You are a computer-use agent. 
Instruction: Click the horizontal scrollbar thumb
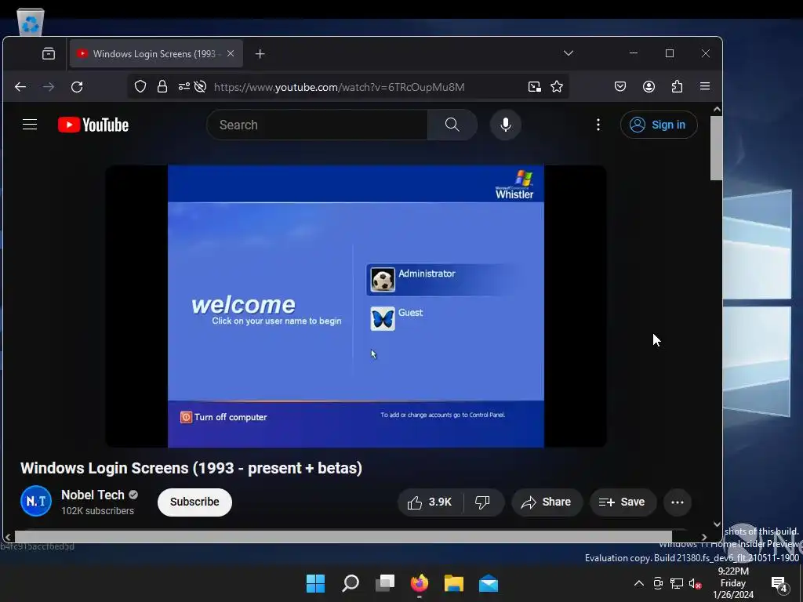(343, 536)
